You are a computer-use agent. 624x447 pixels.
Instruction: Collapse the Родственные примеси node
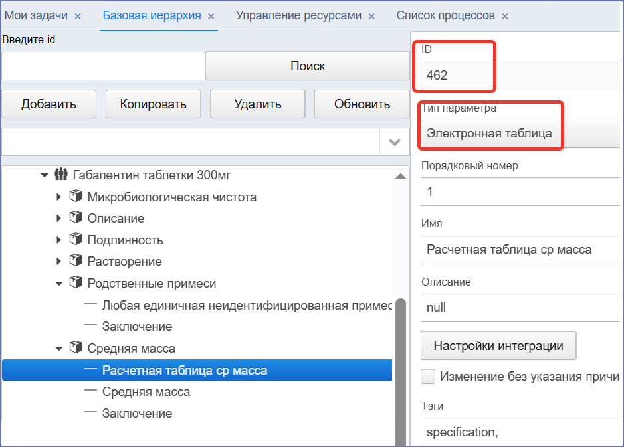[59, 284]
